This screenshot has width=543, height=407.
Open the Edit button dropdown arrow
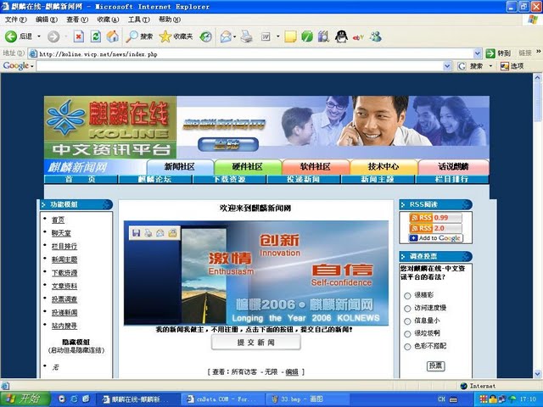click(x=277, y=36)
